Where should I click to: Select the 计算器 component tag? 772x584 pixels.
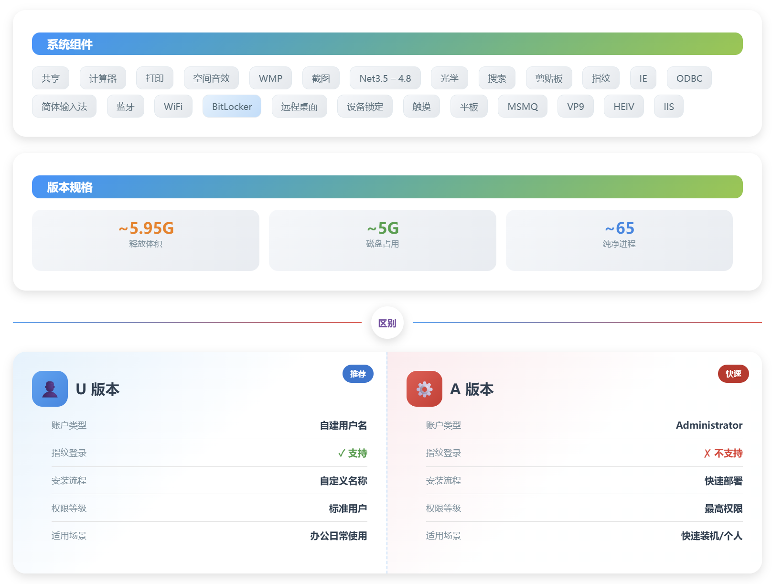coord(103,78)
